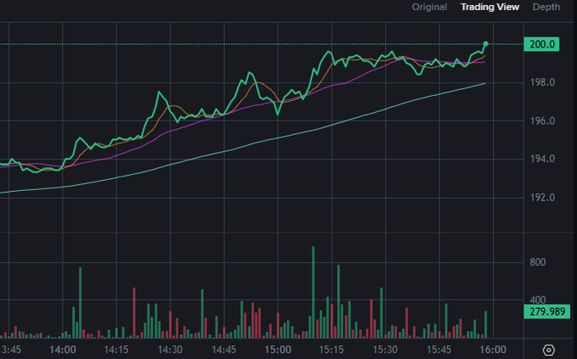Viewport: 577px width, 359px height.
Task: Click the 279.989 volume value label
Action: pyautogui.click(x=546, y=311)
